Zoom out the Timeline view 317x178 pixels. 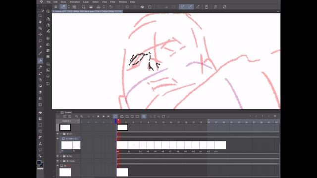[76, 117]
